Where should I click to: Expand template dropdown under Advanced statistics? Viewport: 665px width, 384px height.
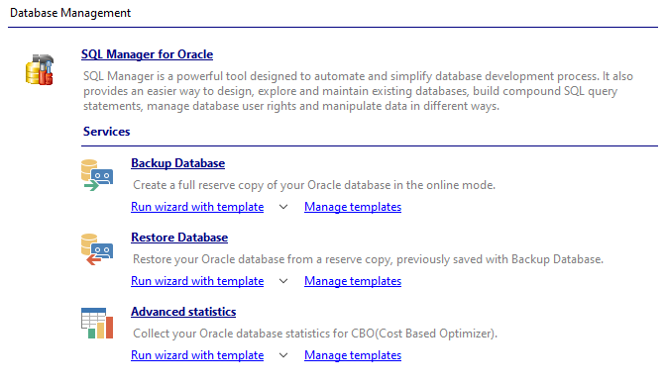tap(283, 355)
